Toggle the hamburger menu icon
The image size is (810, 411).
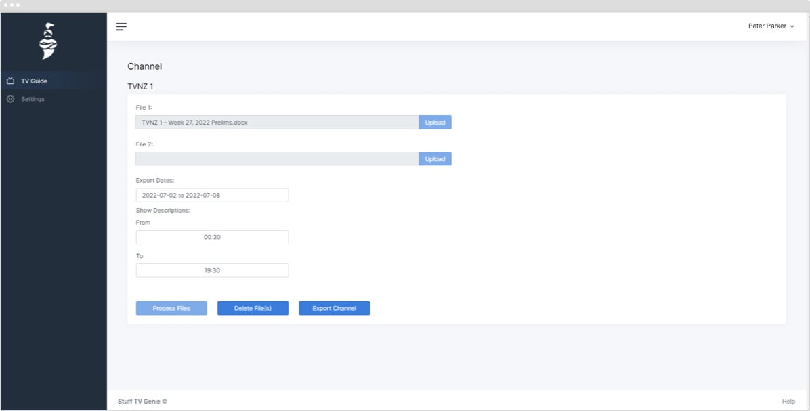coord(121,27)
